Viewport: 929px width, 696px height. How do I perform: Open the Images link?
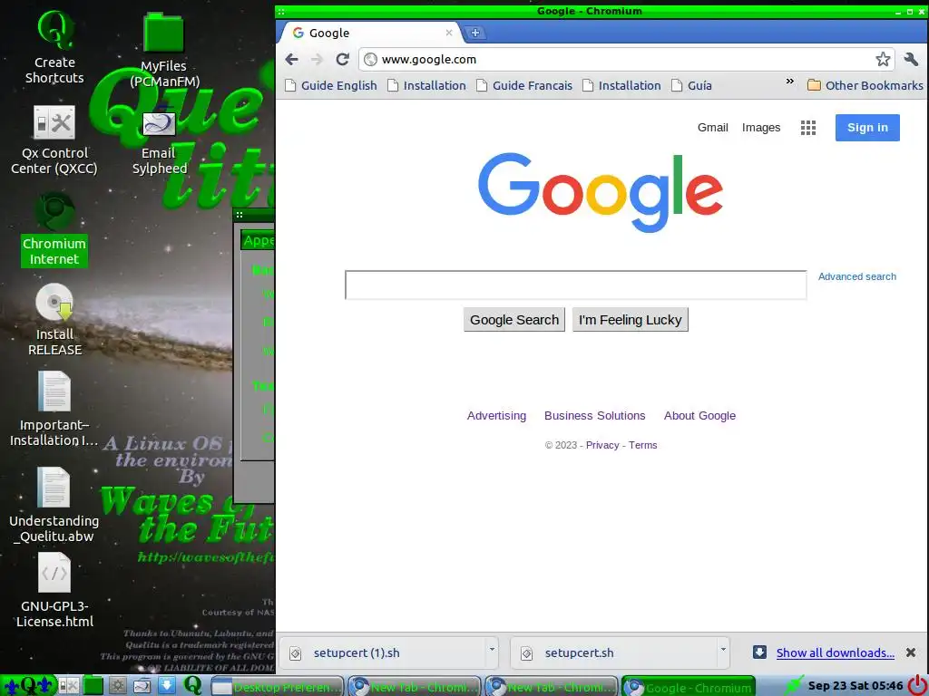(x=761, y=127)
